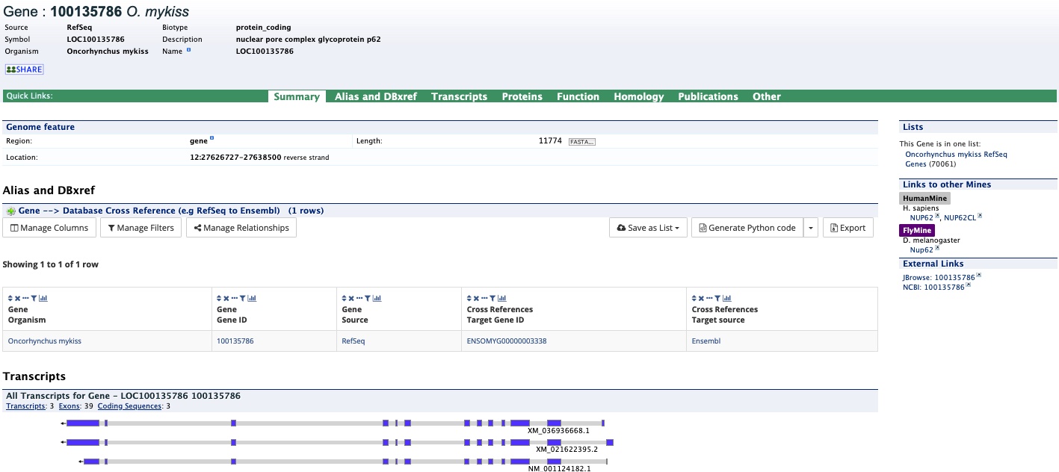Sort by Target source column

click(694, 298)
